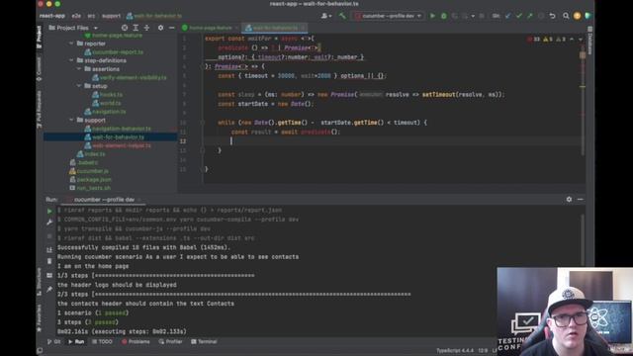Image resolution: width=633 pixels, height=356 pixels.
Task: Click the Build project hammer icon
Action: (342, 16)
